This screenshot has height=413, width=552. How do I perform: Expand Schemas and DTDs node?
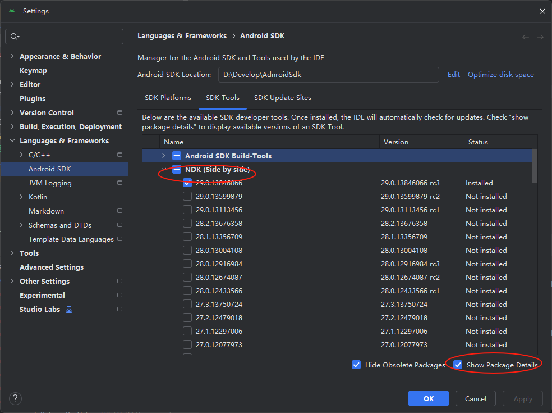pyautogui.click(x=21, y=225)
